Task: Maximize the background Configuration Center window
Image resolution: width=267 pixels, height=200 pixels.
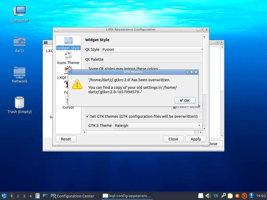Action: pos(217,42)
